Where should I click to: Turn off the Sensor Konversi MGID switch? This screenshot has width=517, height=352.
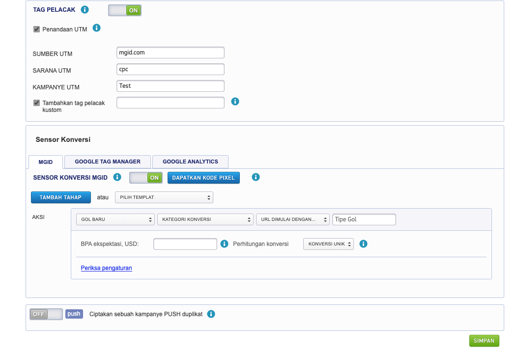tap(145, 178)
